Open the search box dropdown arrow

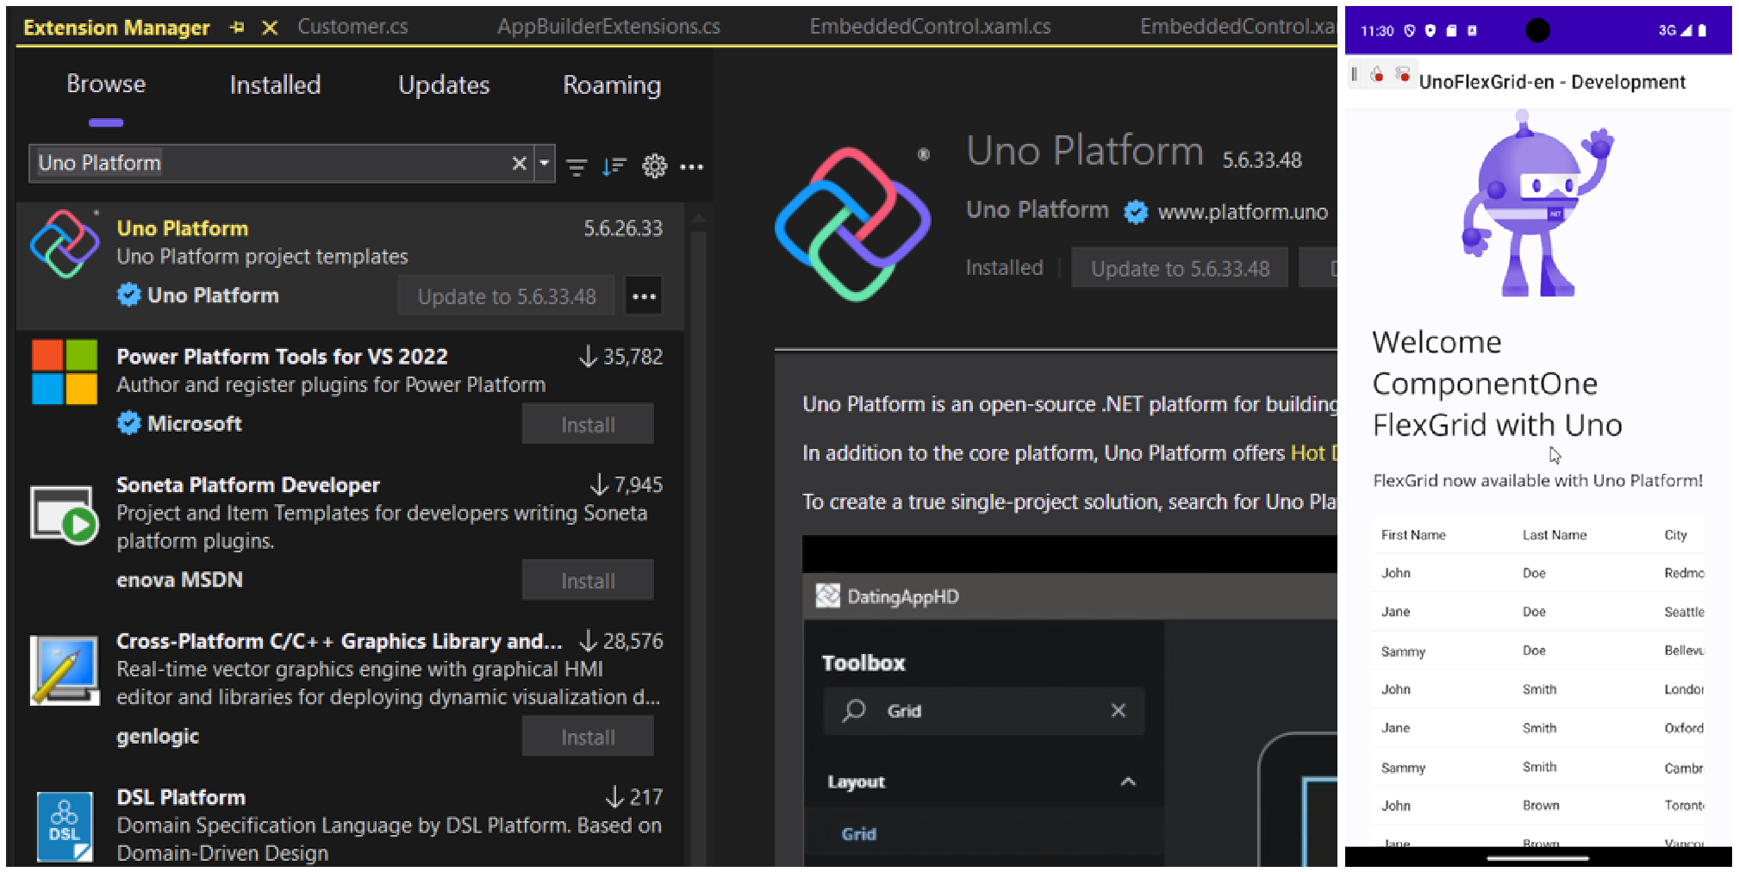[x=544, y=163]
